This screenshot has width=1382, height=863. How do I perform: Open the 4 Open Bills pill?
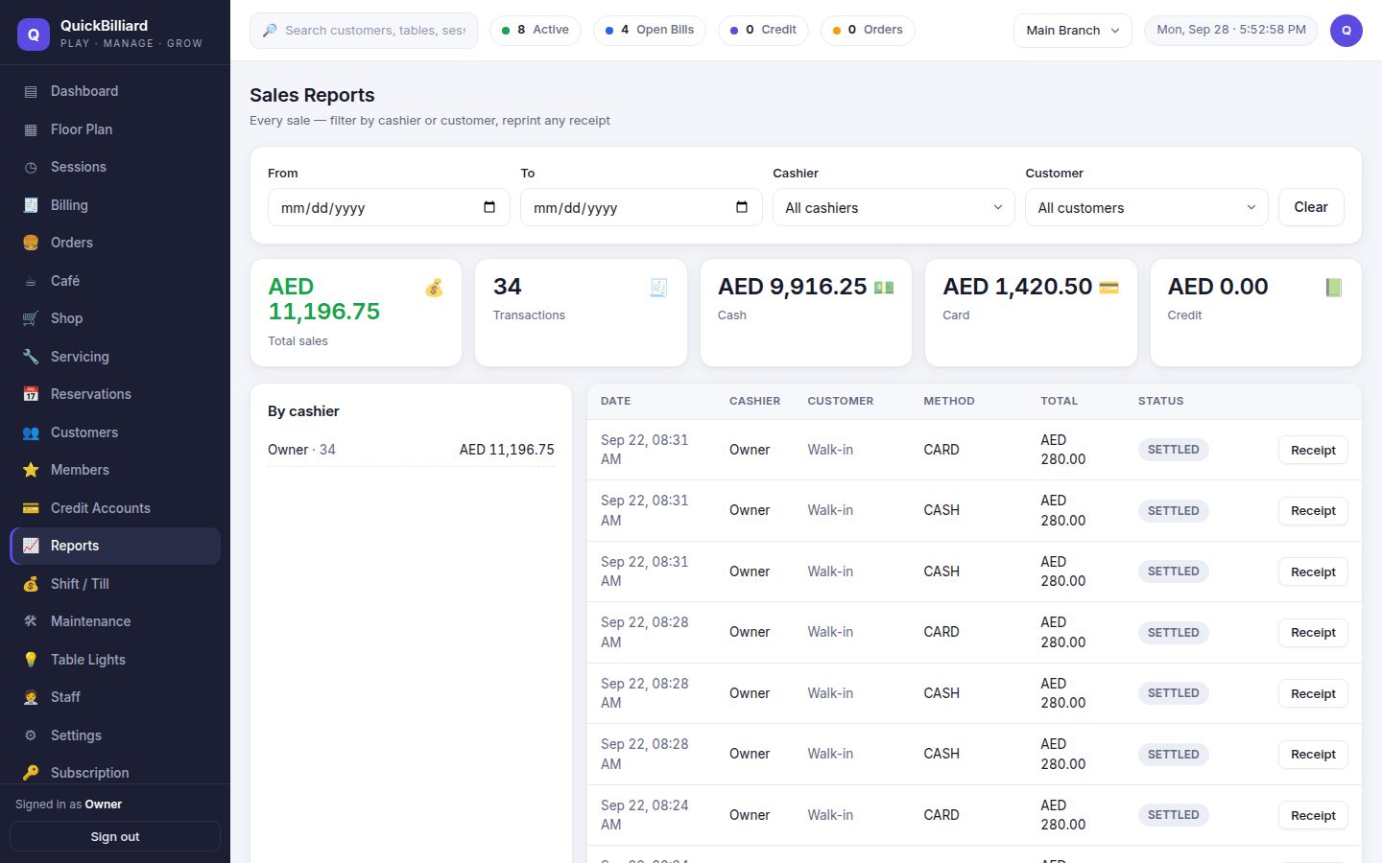pos(650,31)
